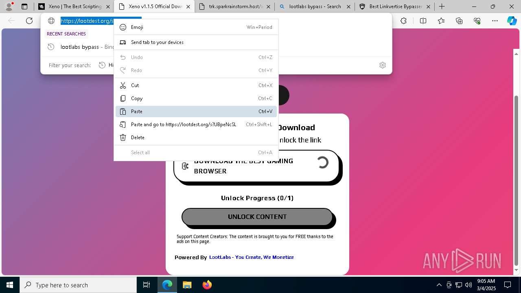The height and width of the screenshot is (293, 521).
Task: Open Task View on the taskbar
Action: point(147,285)
